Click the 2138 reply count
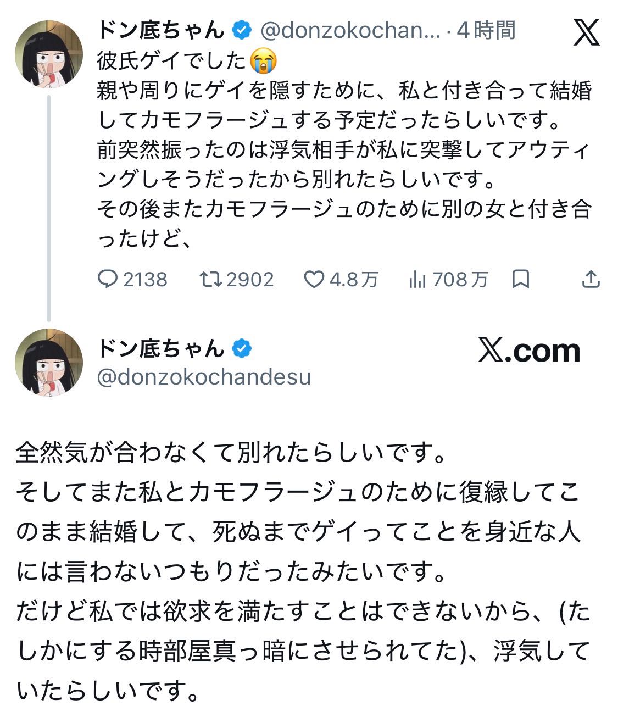The image size is (618, 717). pos(145,280)
